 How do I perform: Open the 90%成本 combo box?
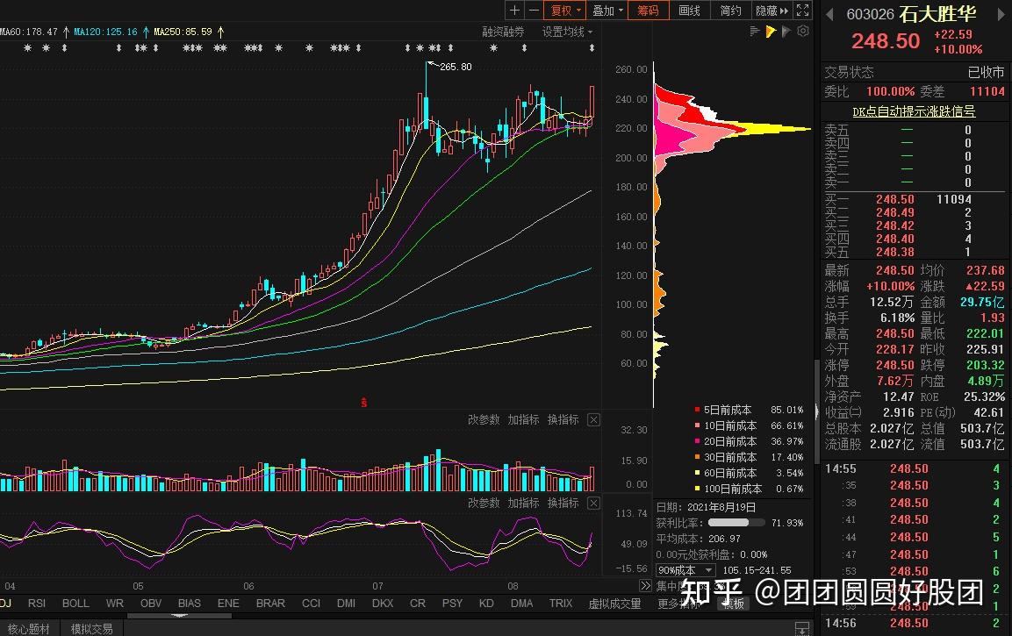coord(685,570)
